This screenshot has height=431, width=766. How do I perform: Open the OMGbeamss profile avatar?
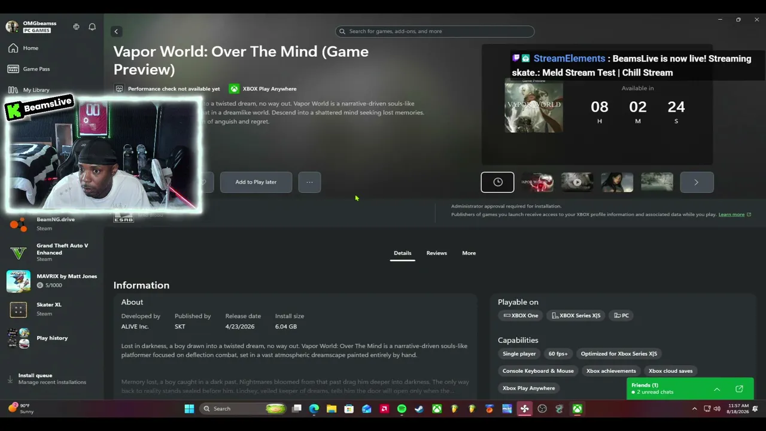pyautogui.click(x=12, y=27)
